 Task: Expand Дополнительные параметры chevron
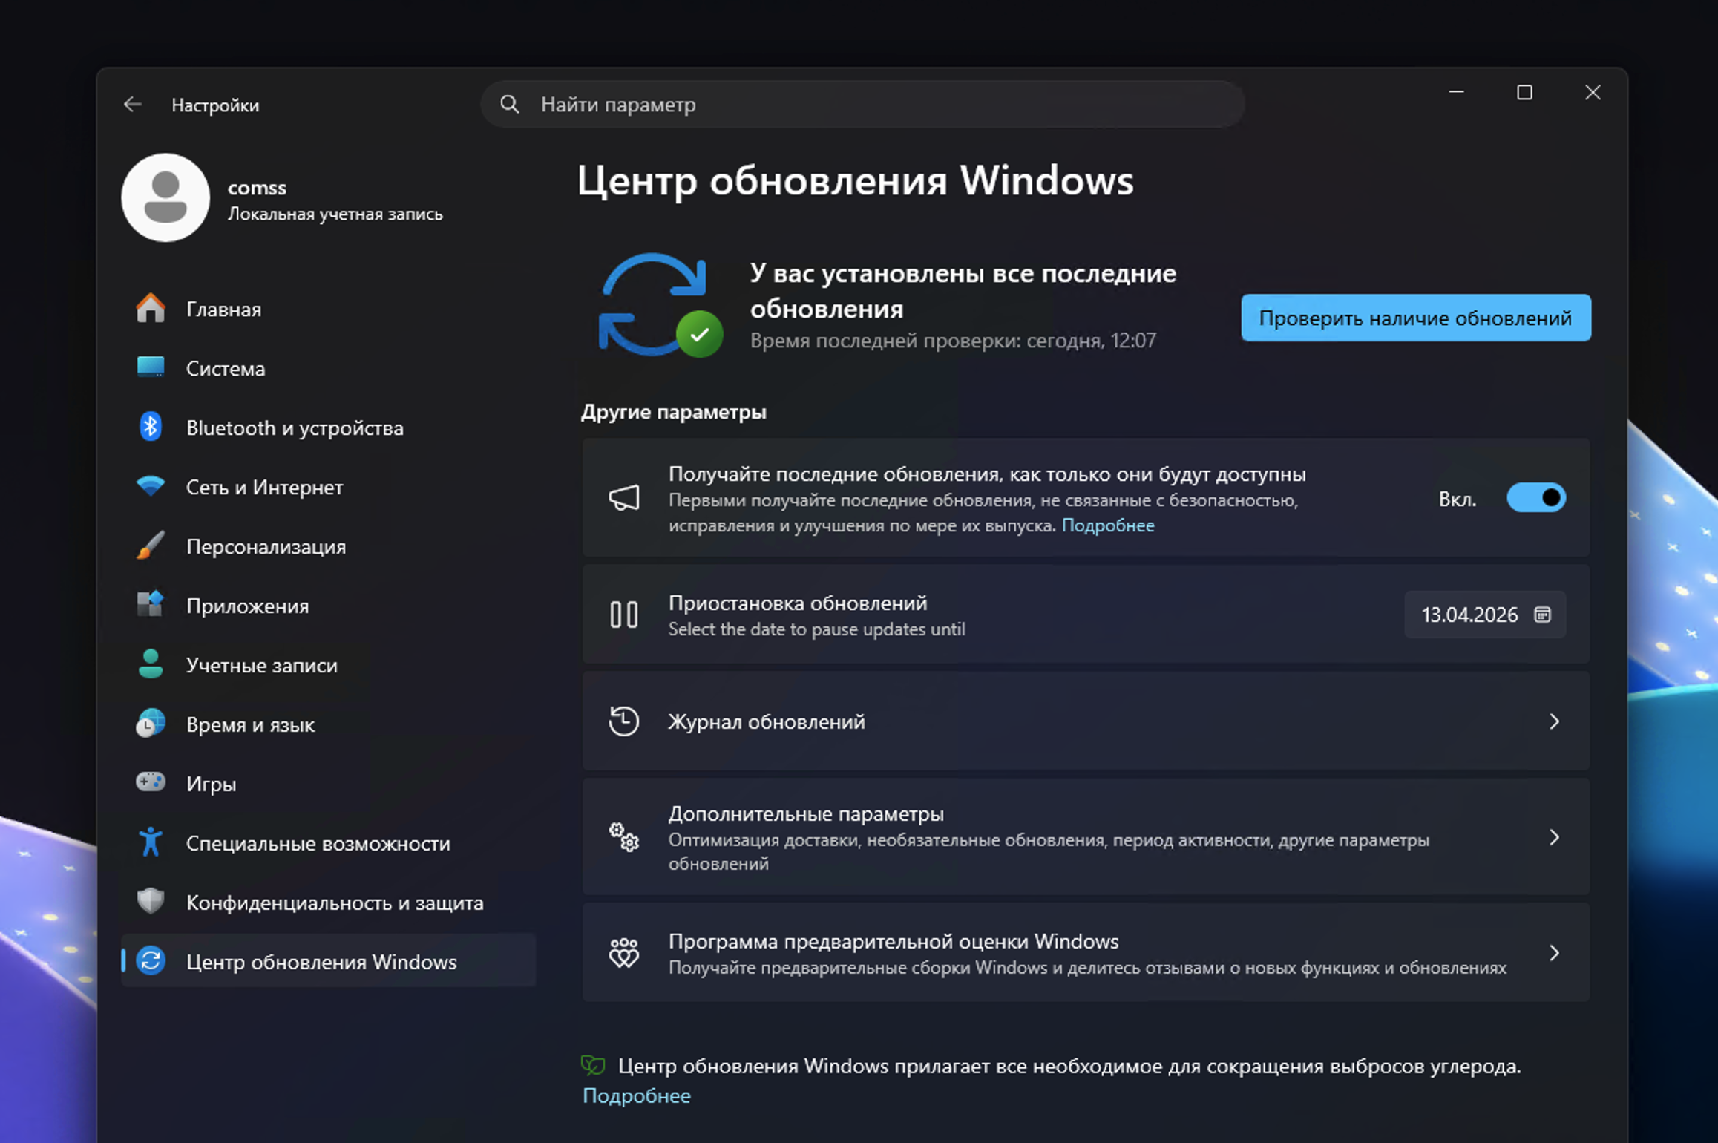coord(1554,837)
